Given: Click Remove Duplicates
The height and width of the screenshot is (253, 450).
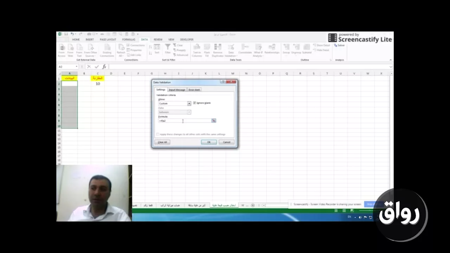Looking at the screenshot, I should [x=218, y=50].
